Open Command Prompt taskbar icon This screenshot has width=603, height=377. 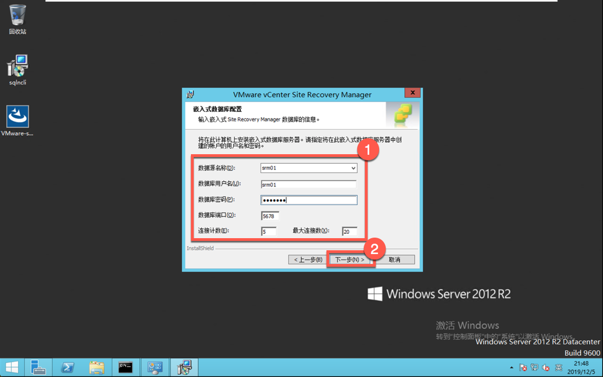(x=125, y=367)
